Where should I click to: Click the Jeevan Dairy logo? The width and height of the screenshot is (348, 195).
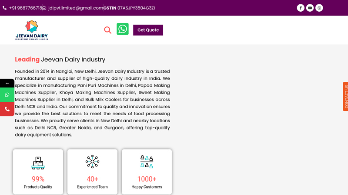pos(32,30)
